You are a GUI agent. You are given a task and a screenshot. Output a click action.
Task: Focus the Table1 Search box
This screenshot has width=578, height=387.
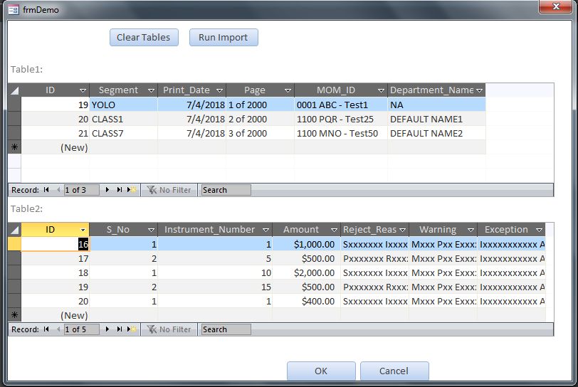click(226, 190)
